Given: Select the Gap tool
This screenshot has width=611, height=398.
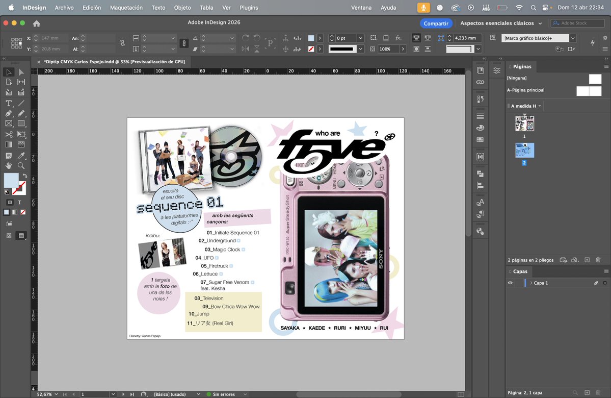Looking at the screenshot, I should pos(21,82).
